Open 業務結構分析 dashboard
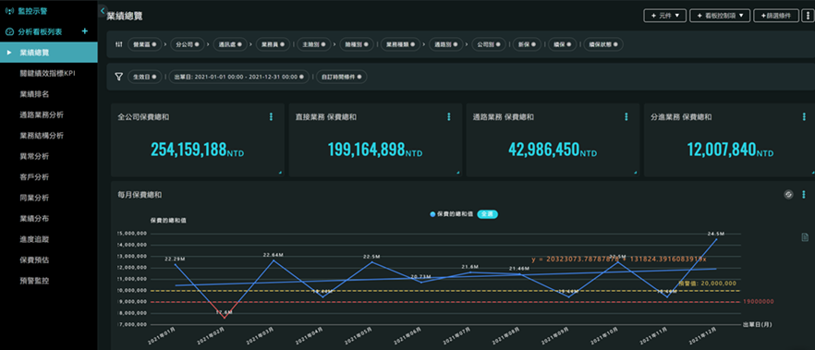Image resolution: width=815 pixels, height=350 pixels. tap(42, 136)
